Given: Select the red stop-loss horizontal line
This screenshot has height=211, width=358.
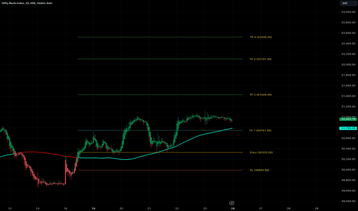Looking at the screenshot, I should tap(160, 170).
